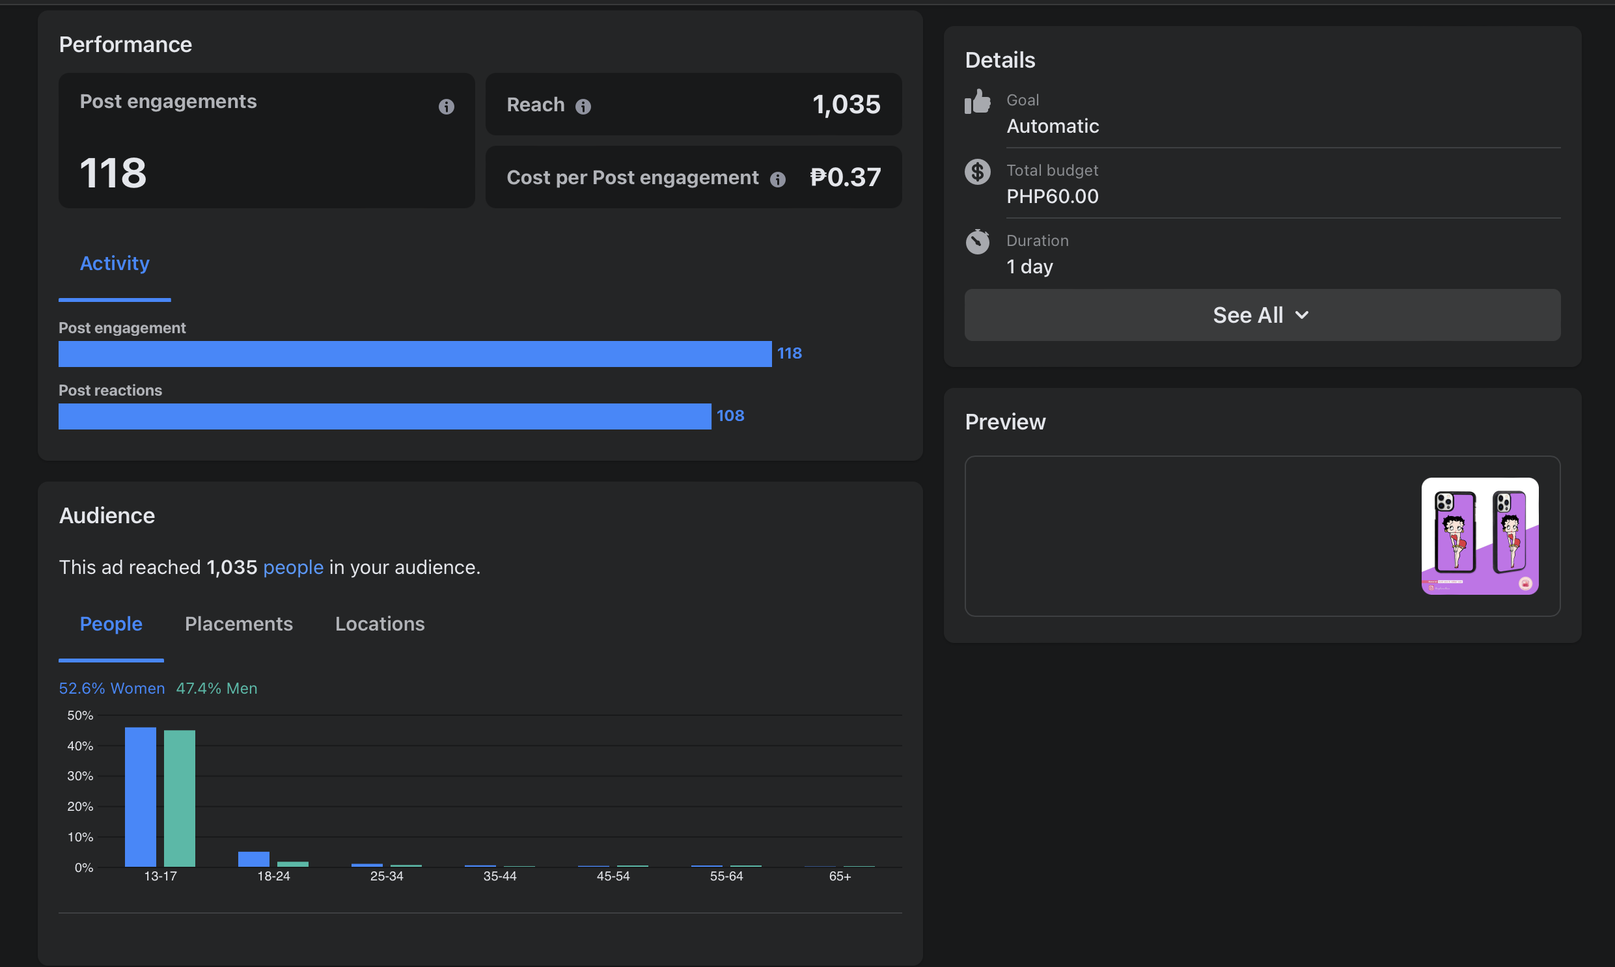Click the Reach value 1,035
The width and height of the screenshot is (1615, 967).
coord(846,104)
